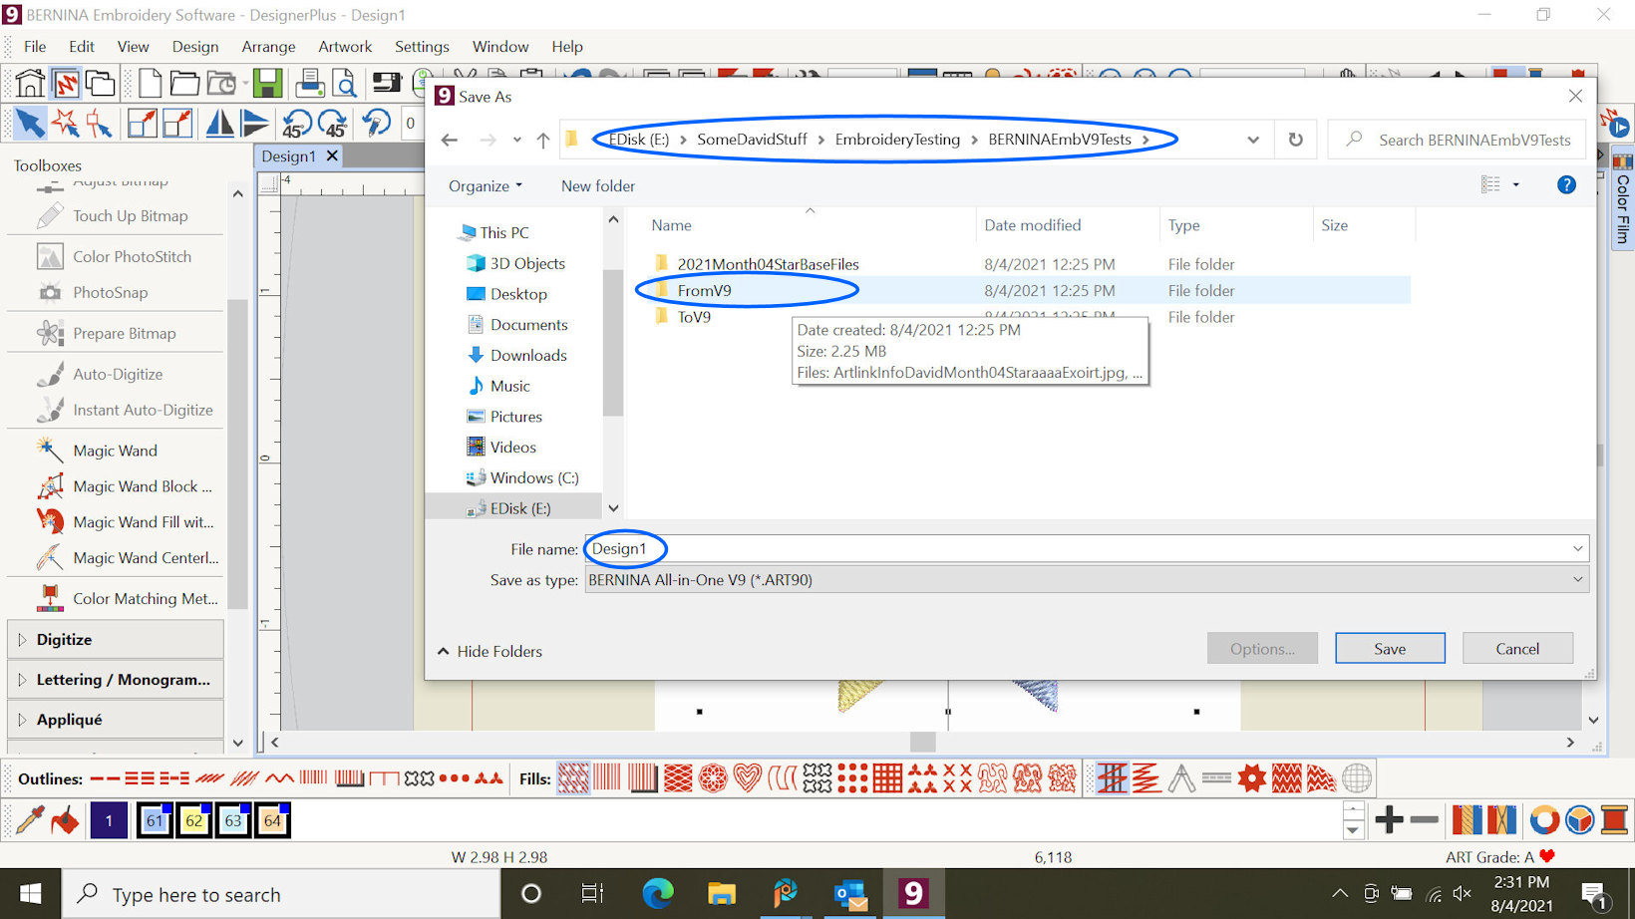Click the thread spool icon

[x=1615, y=820]
